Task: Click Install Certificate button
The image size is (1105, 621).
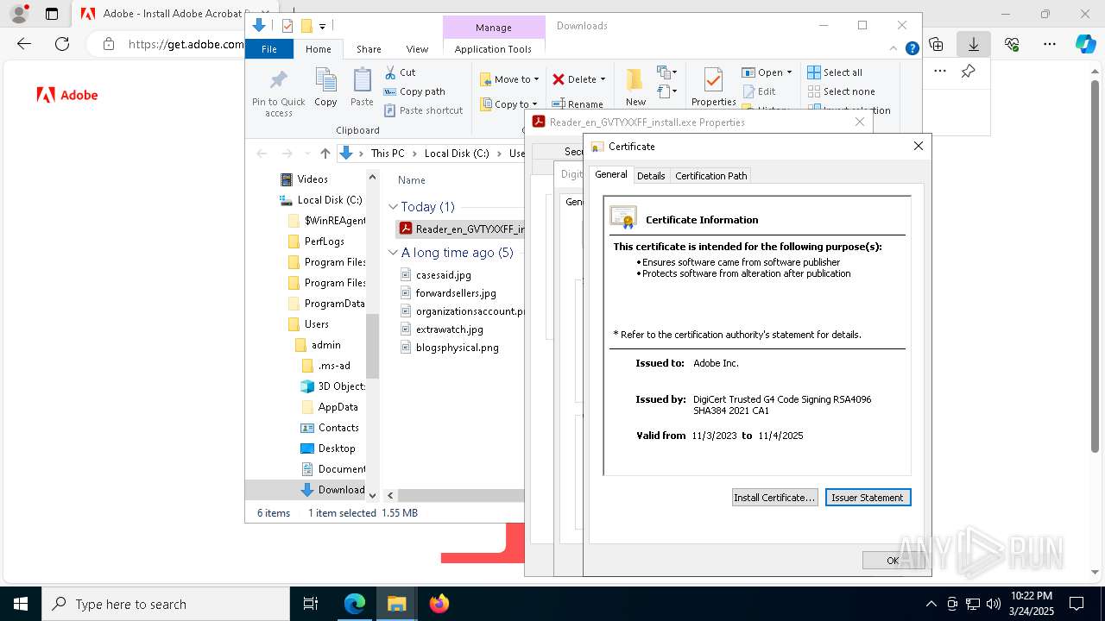Action: pyautogui.click(x=774, y=498)
